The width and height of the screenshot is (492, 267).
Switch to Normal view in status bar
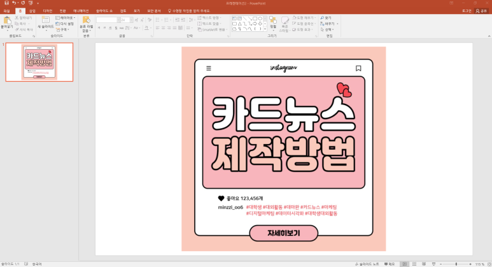point(404,264)
